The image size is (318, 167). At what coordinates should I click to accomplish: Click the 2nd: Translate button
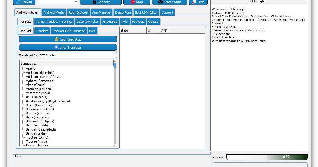click(x=68, y=47)
